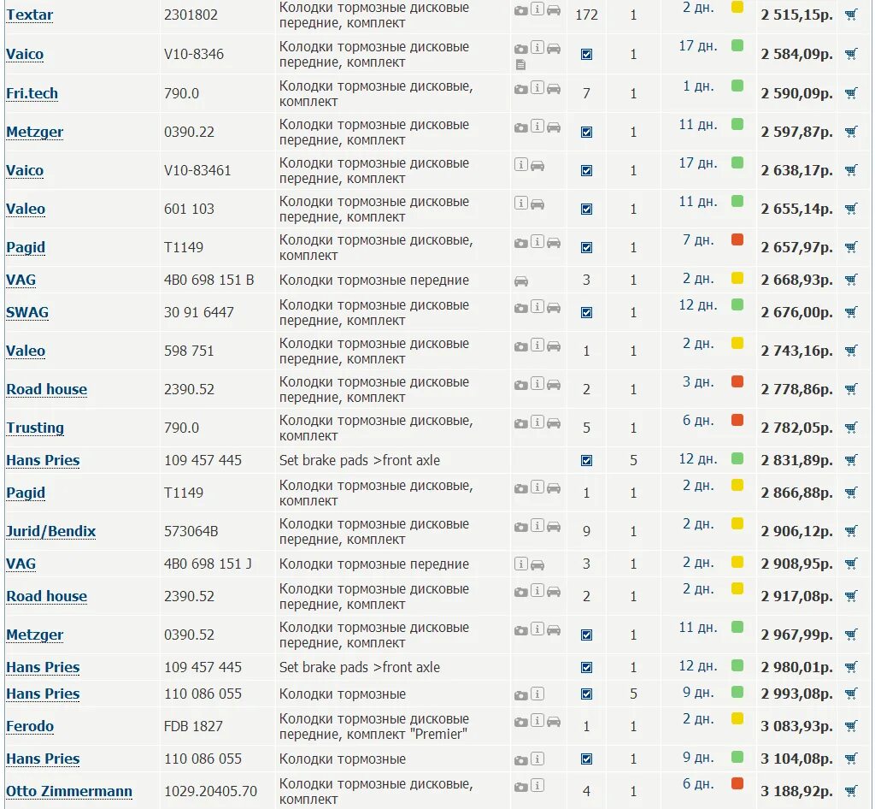Click info icon for Ferodo FDB 1827
This screenshot has height=809, width=875.
(x=537, y=721)
